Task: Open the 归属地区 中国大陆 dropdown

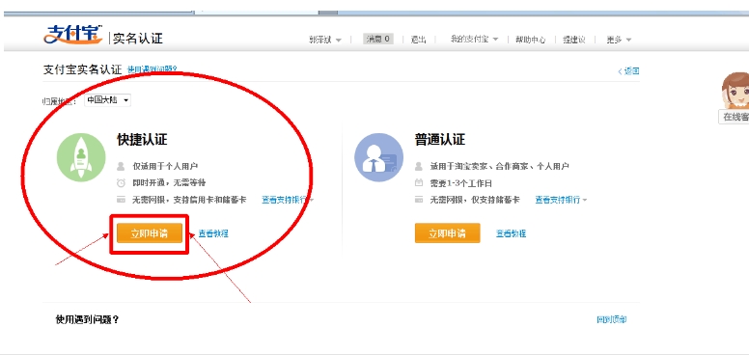Action: point(107,100)
